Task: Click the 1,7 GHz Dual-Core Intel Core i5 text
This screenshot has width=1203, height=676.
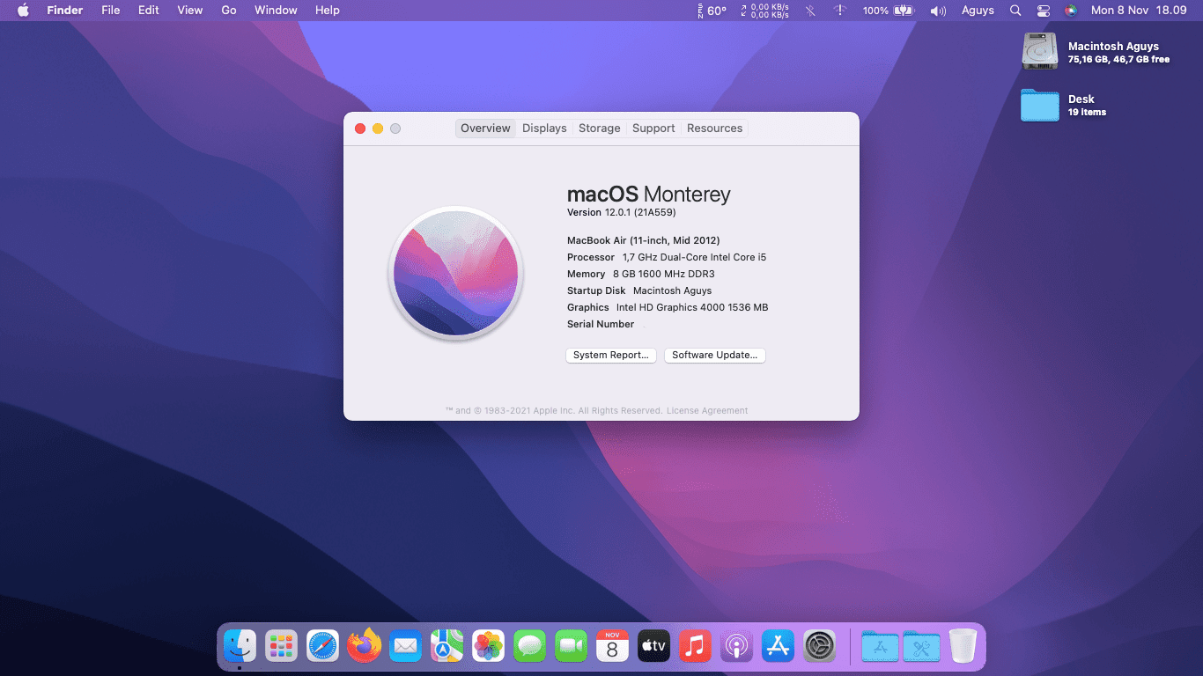Action: 695,257
